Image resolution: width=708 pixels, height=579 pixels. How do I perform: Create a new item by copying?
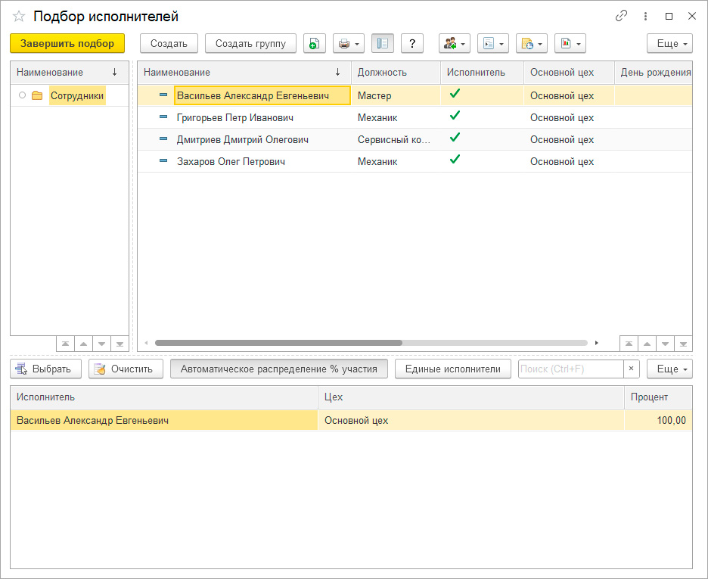pyautogui.click(x=314, y=43)
